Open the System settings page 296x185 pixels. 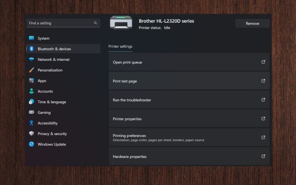(x=43, y=38)
